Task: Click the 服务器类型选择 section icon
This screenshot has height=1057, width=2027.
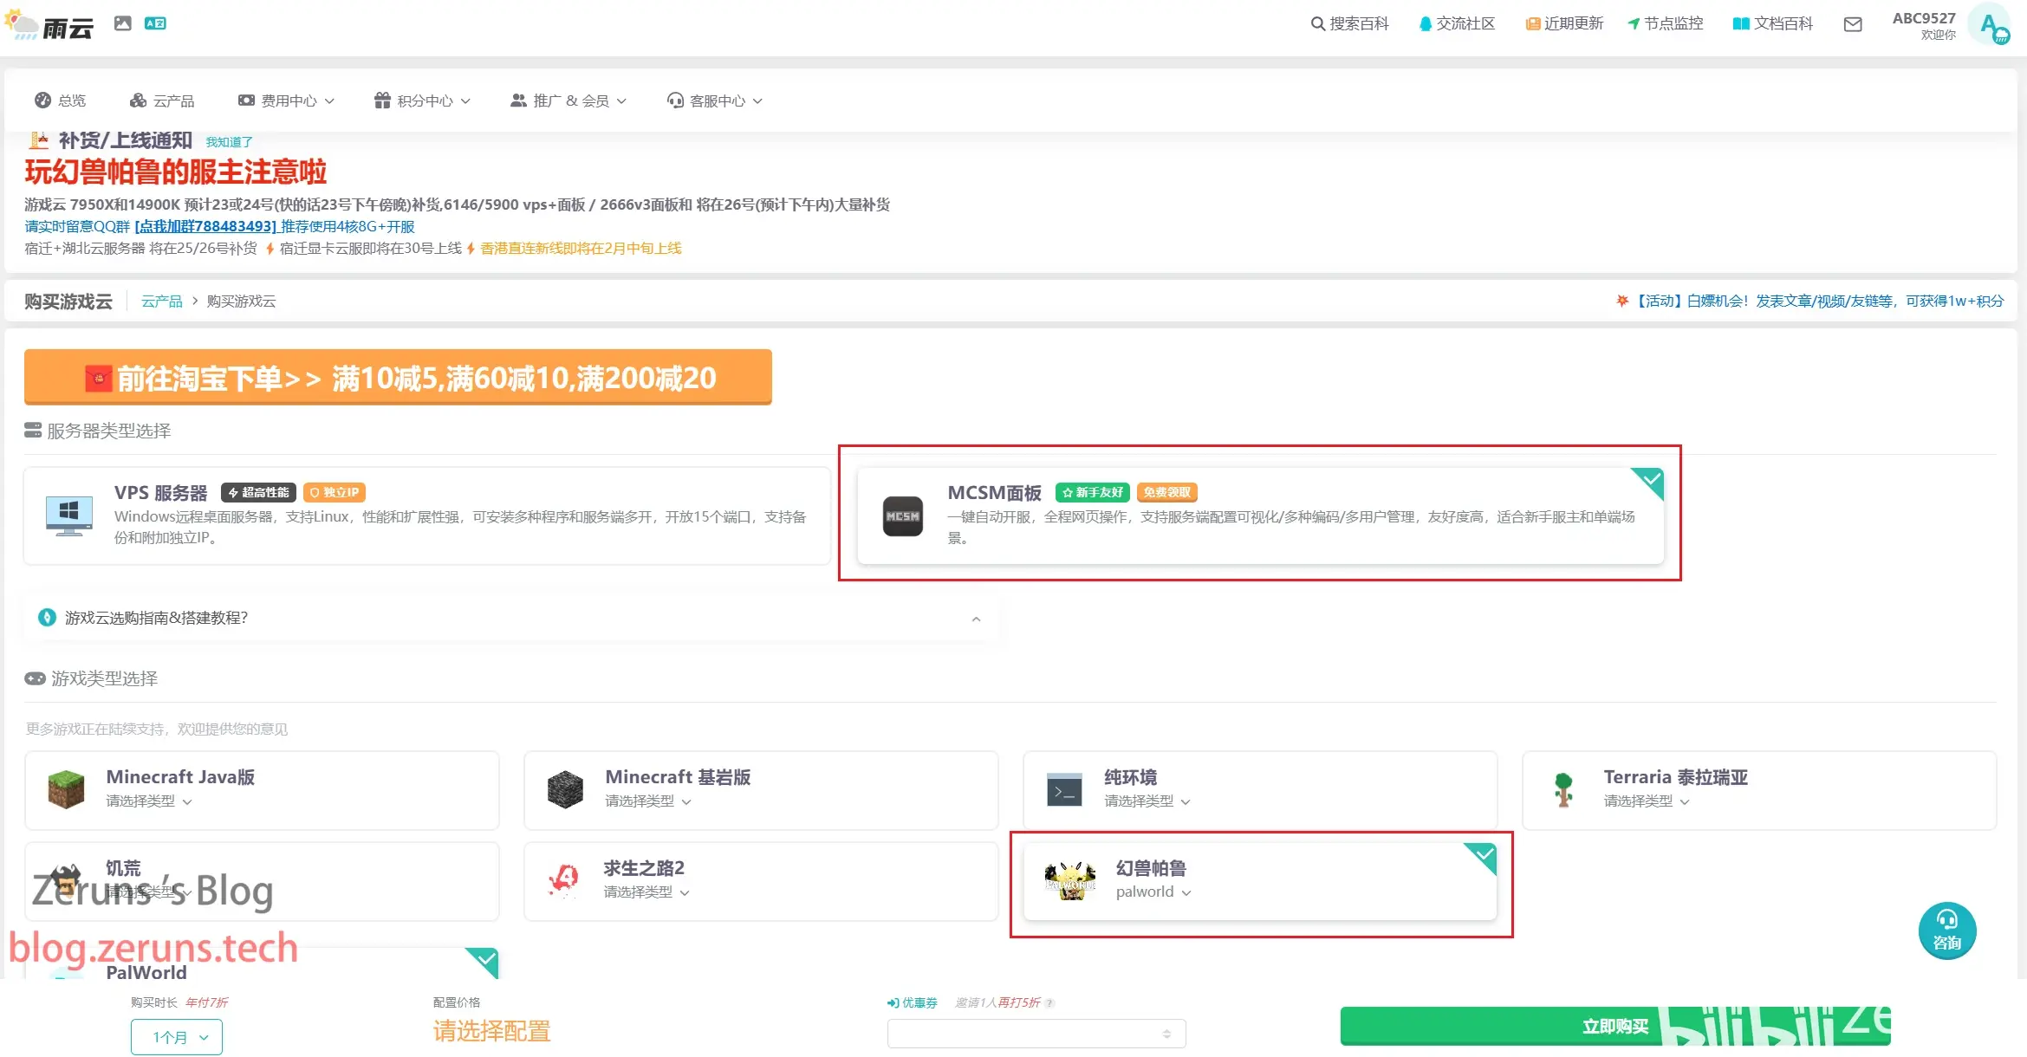Action: (x=33, y=431)
